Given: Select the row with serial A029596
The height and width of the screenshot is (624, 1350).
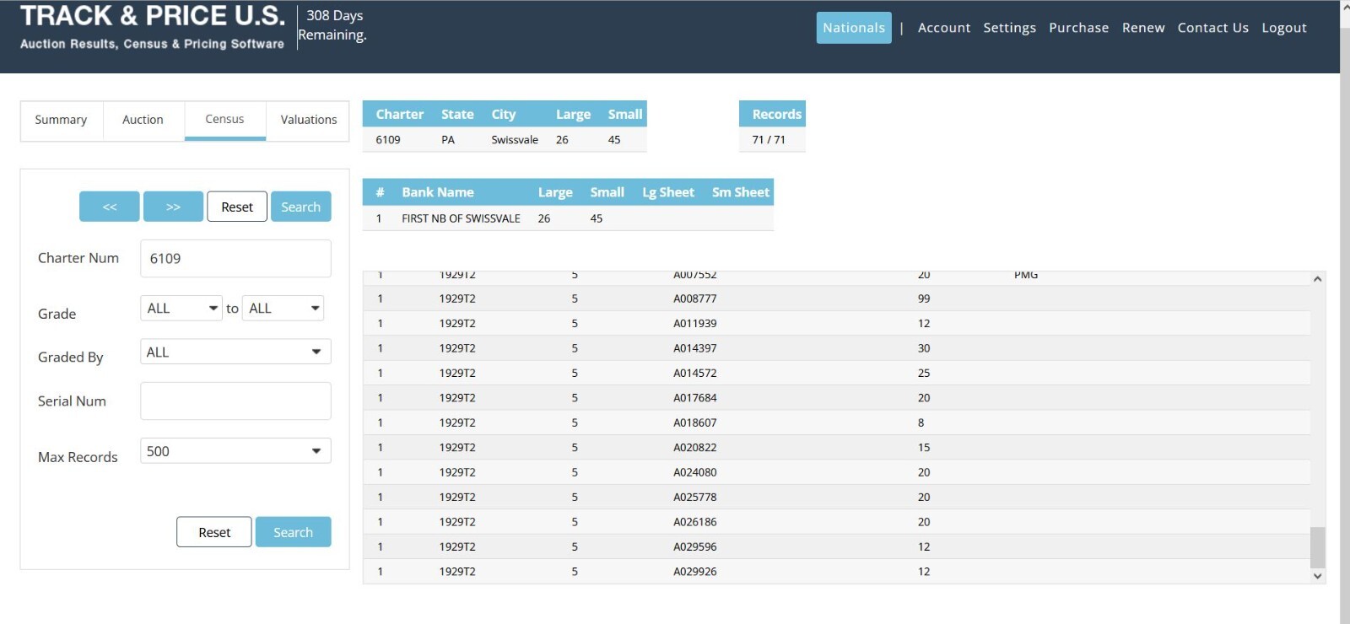Looking at the screenshot, I should click(836, 546).
